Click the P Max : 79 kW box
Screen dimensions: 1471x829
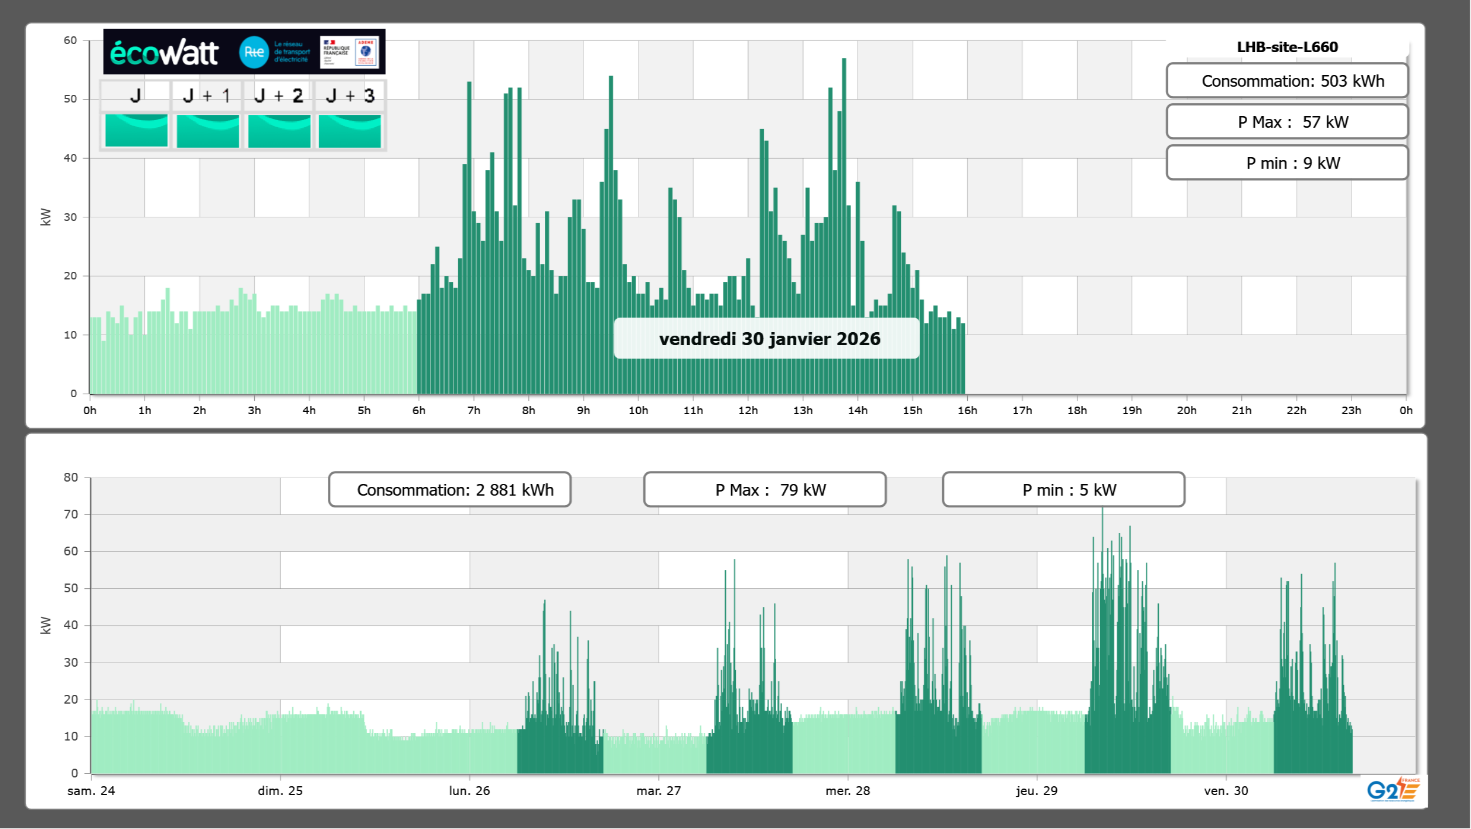tap(764, 490)
